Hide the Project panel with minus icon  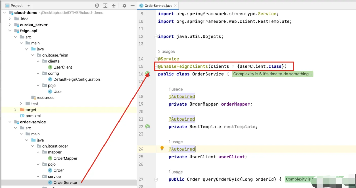[132, 6]
